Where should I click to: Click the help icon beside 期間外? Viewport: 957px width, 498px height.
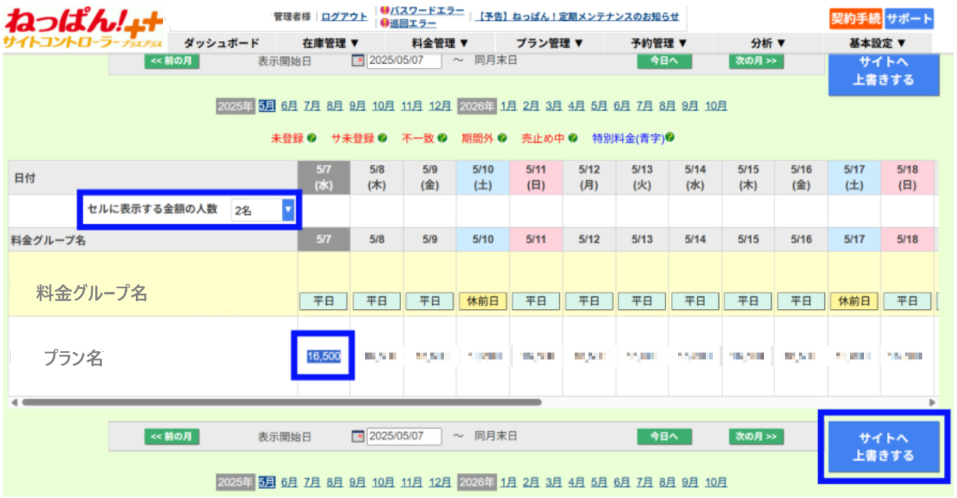502,138
